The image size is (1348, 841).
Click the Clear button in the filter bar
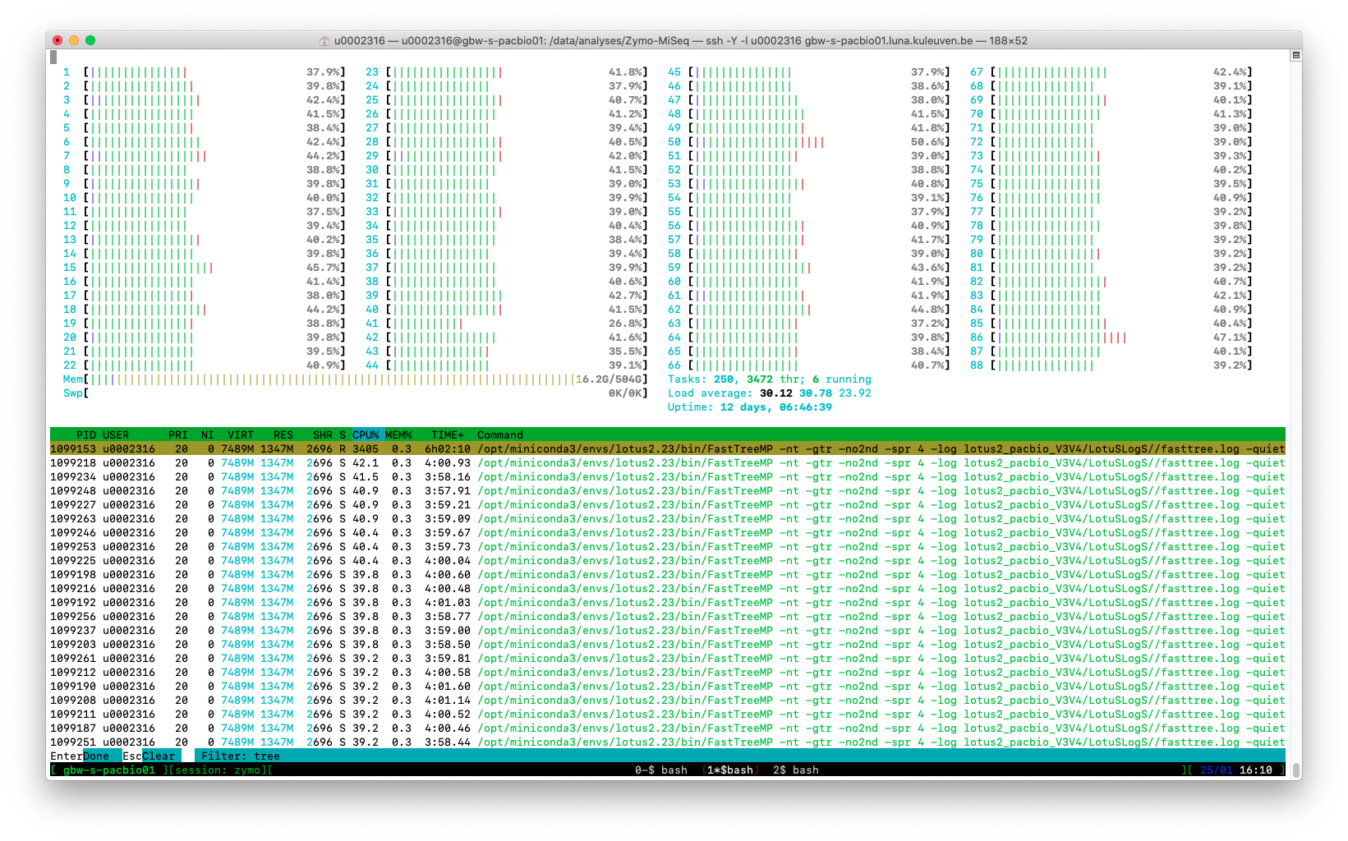[x=159, y=756]
